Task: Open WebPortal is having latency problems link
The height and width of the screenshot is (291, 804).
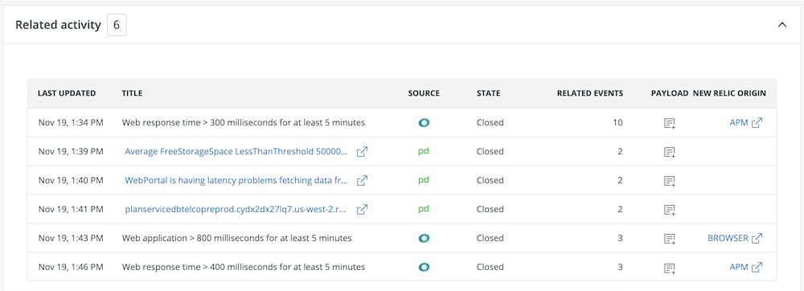Action: pyautogui.click(x=236, y=180)
